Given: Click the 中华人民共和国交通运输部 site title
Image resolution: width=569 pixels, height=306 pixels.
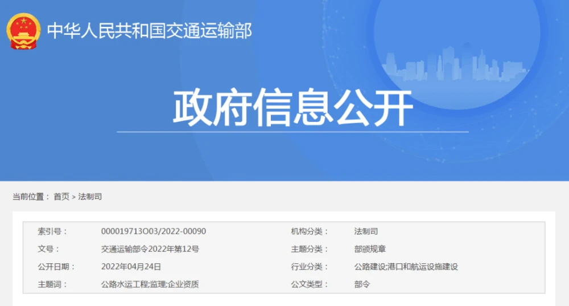Looking at the screenshot, I should click(149, 31).
